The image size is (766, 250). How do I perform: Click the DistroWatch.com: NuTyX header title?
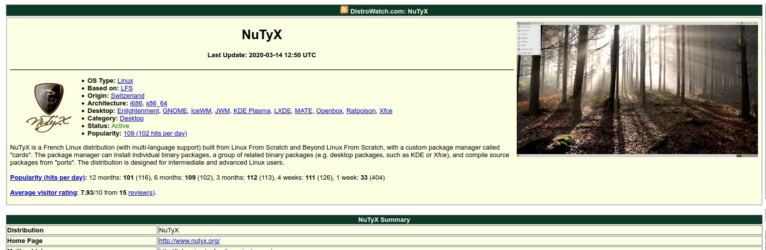pyautogui.click(x=389, y=11)
